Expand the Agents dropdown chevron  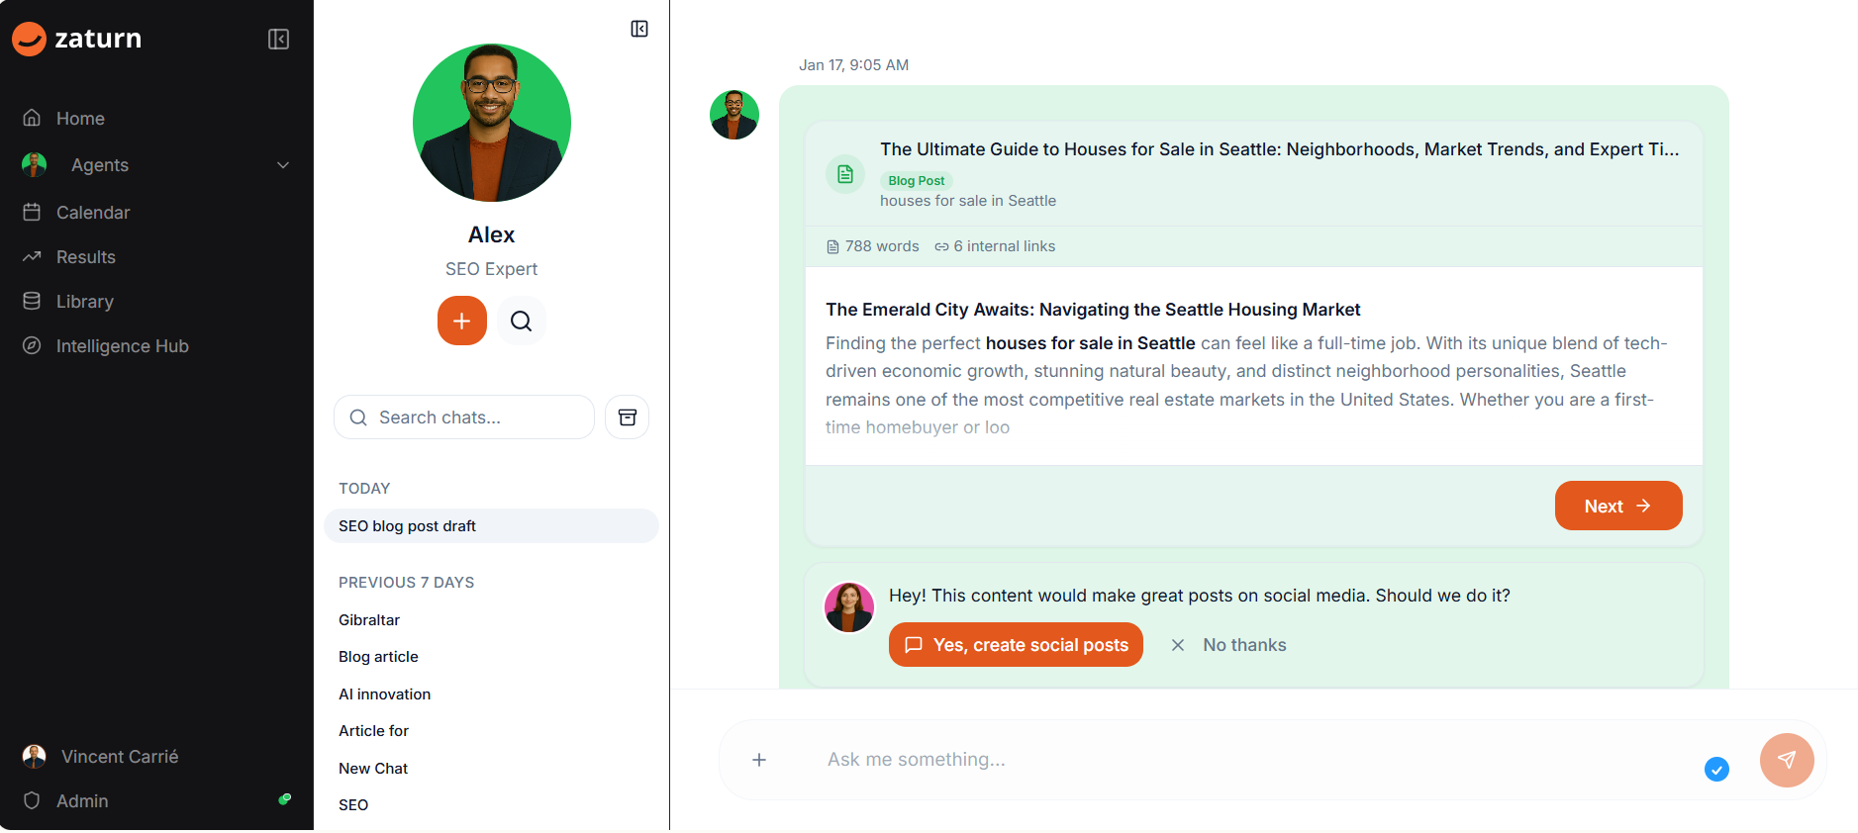click(x=283, y=165)
